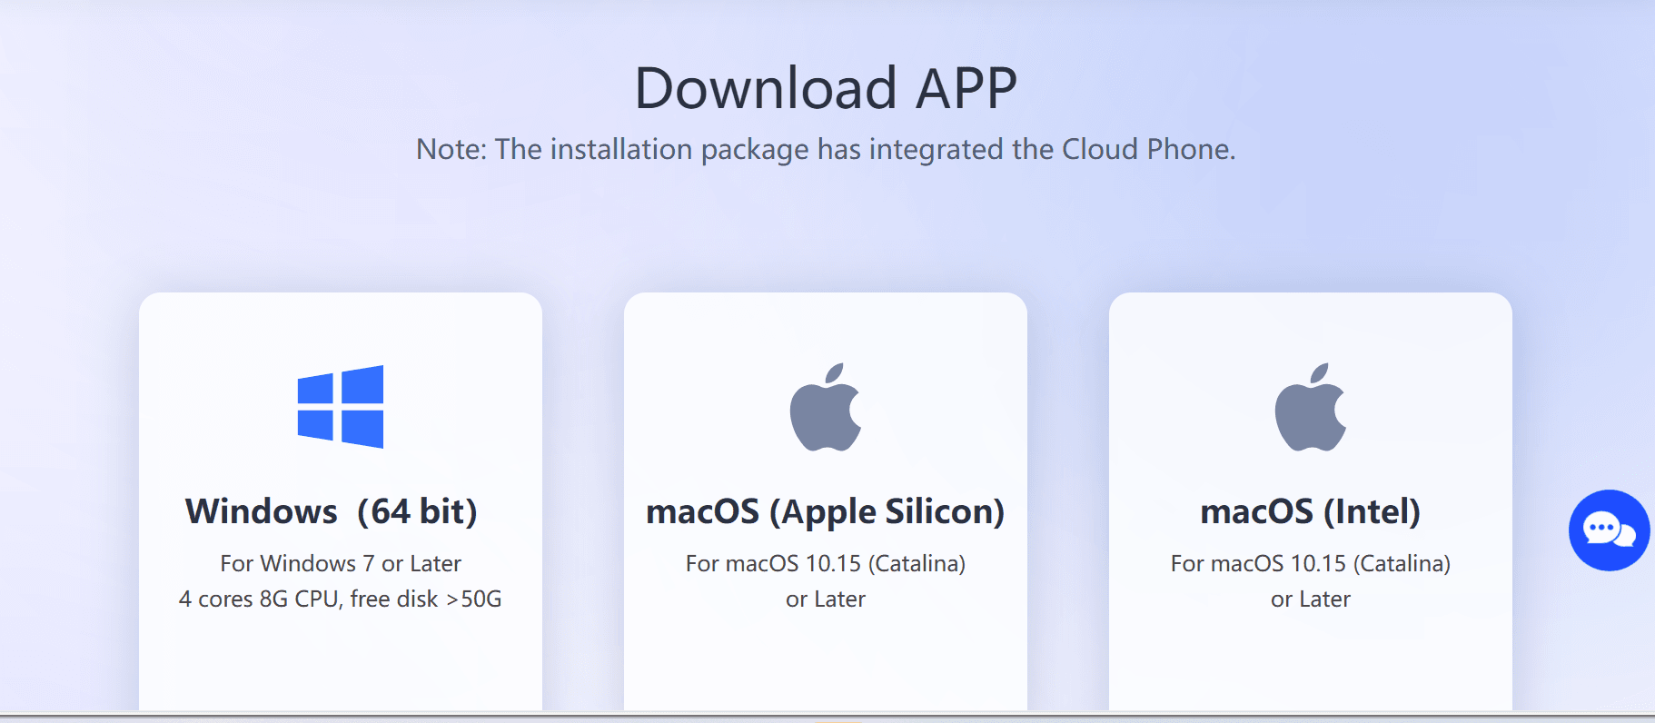Select the macOS (Intel) heading

click(x=1311, y=512)
